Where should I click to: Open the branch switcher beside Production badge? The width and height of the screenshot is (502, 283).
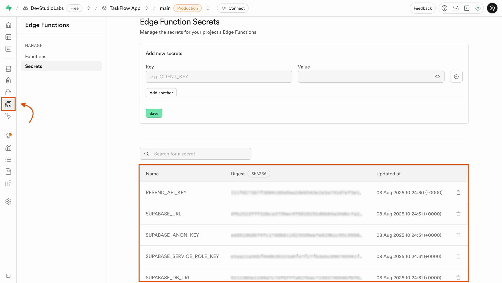(x=208, y=8)
